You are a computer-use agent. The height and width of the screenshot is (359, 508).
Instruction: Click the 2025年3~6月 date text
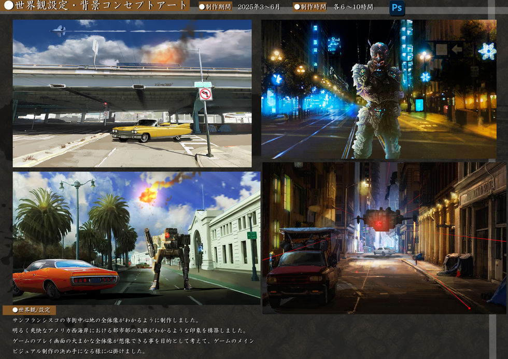point(259,7)
